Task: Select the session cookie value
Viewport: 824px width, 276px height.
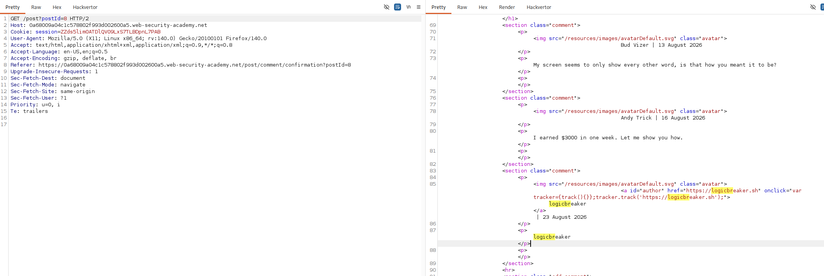Action: tap(110, 32)
